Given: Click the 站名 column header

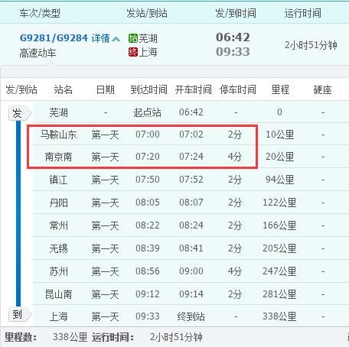Looking at the screenshot, I should tap(63, 89).
